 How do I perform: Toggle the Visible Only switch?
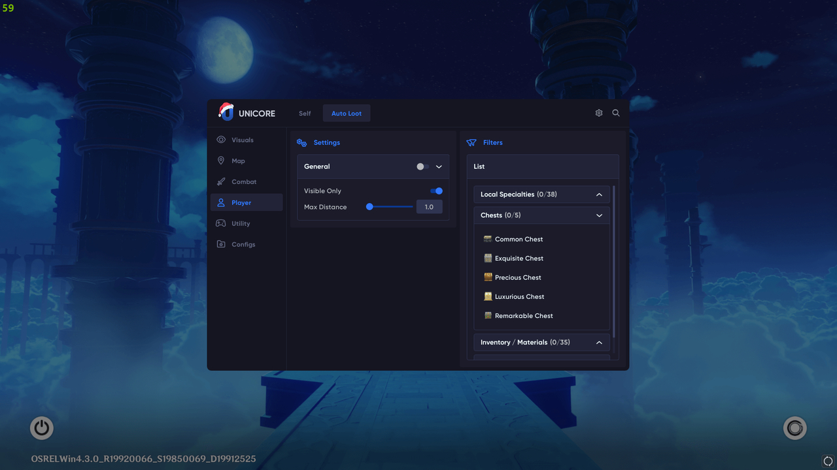tap(435, 191)
